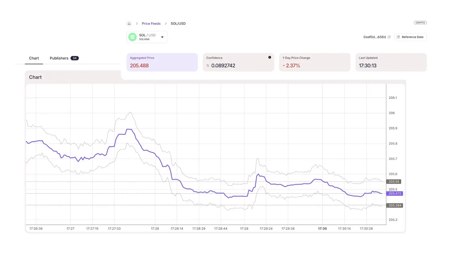Viewport: 452px width, 254px height.
Task: Click the 17:30:28 time axis label
Action: 366,229
